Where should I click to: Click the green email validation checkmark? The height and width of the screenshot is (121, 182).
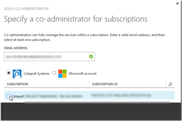[91, 56]
